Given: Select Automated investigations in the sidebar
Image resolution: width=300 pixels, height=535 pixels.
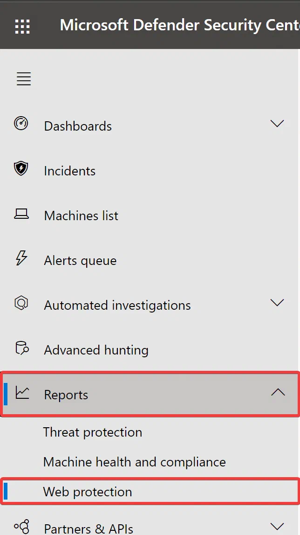Looking at the screenshot, I should point(117,306).
